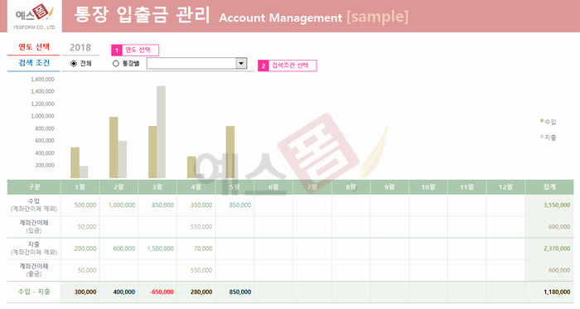The image size is (580, 309).
Task: Click the 합계 column header
Action: click(549, 187)
